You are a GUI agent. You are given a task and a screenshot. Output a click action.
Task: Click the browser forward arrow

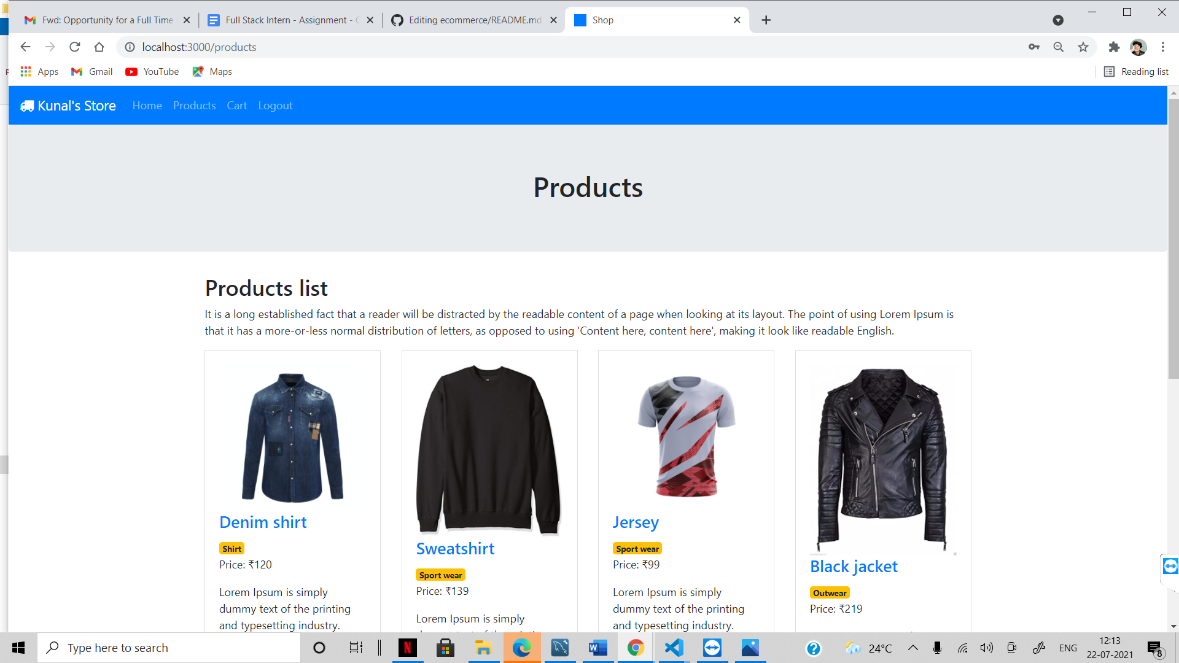[x=50, y=47]
